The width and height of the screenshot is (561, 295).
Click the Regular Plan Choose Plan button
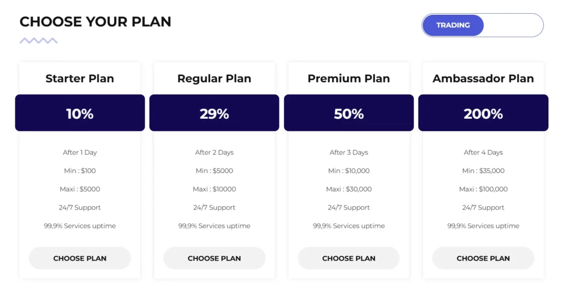(214, 258)
